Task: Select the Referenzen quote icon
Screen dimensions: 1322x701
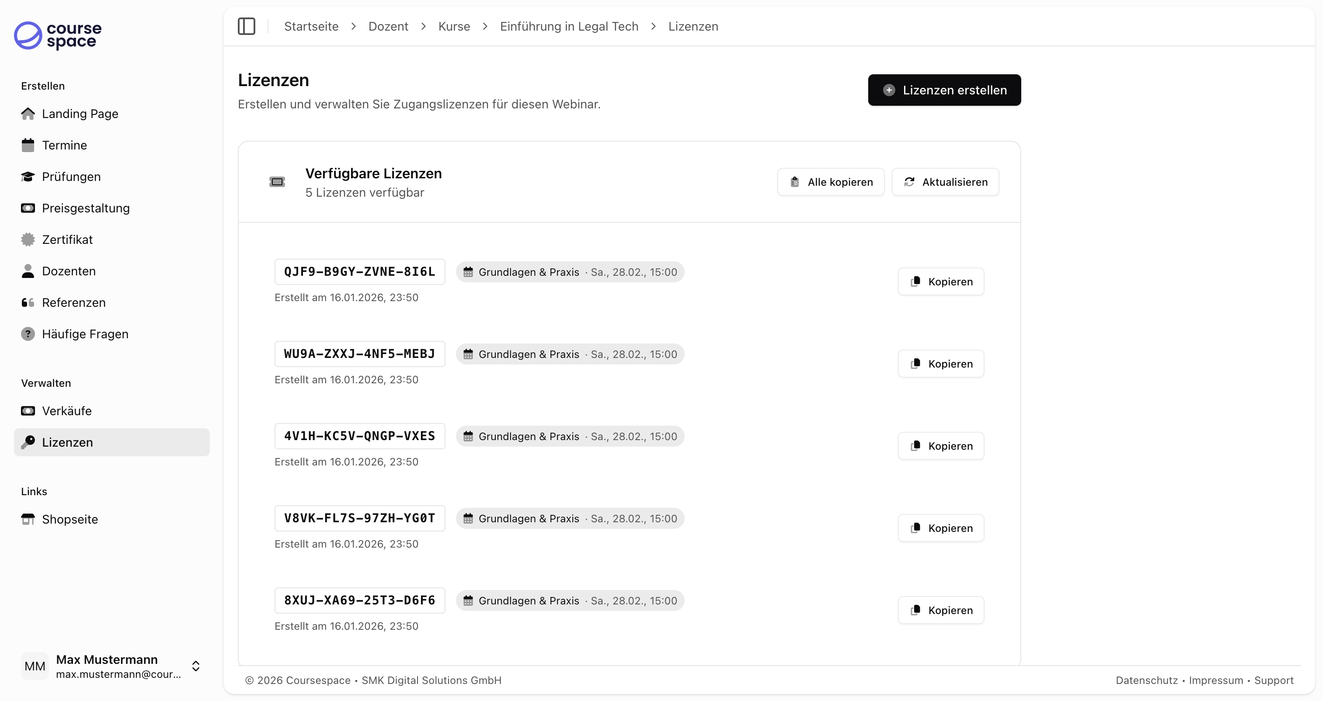Action: click(28, 303)
